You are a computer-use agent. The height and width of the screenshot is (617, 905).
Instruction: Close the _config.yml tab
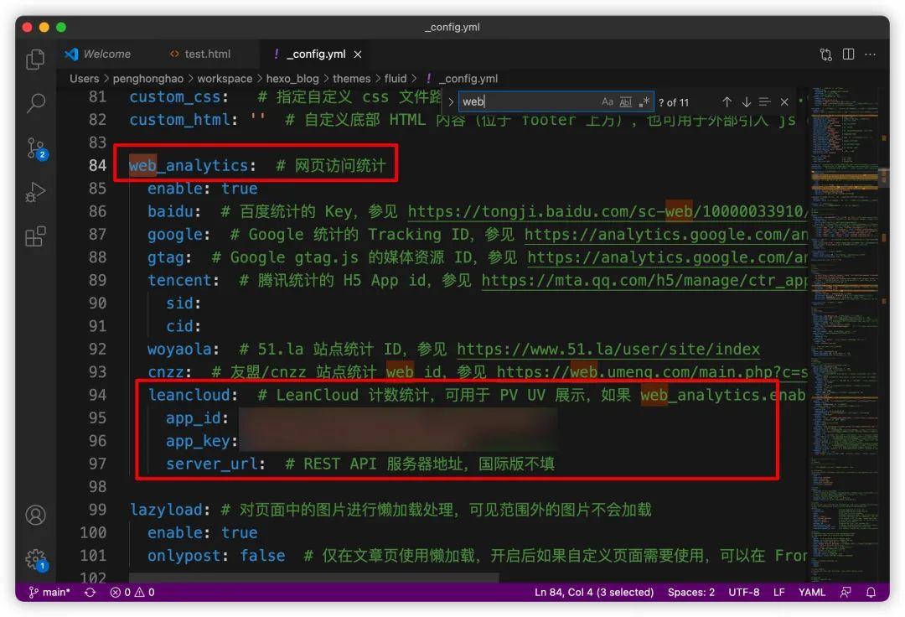[358, 54]
